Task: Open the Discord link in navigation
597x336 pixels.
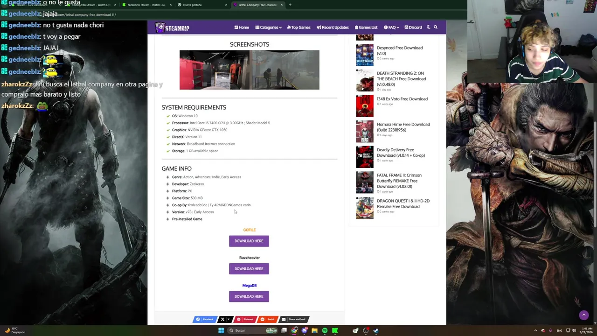Action: 413,28
